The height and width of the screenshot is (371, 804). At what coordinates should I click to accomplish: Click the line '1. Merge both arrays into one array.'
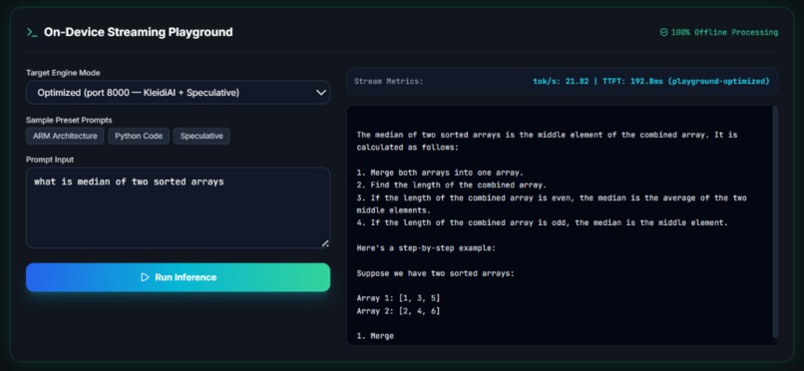pyautogui.click(x=440, y=173)
